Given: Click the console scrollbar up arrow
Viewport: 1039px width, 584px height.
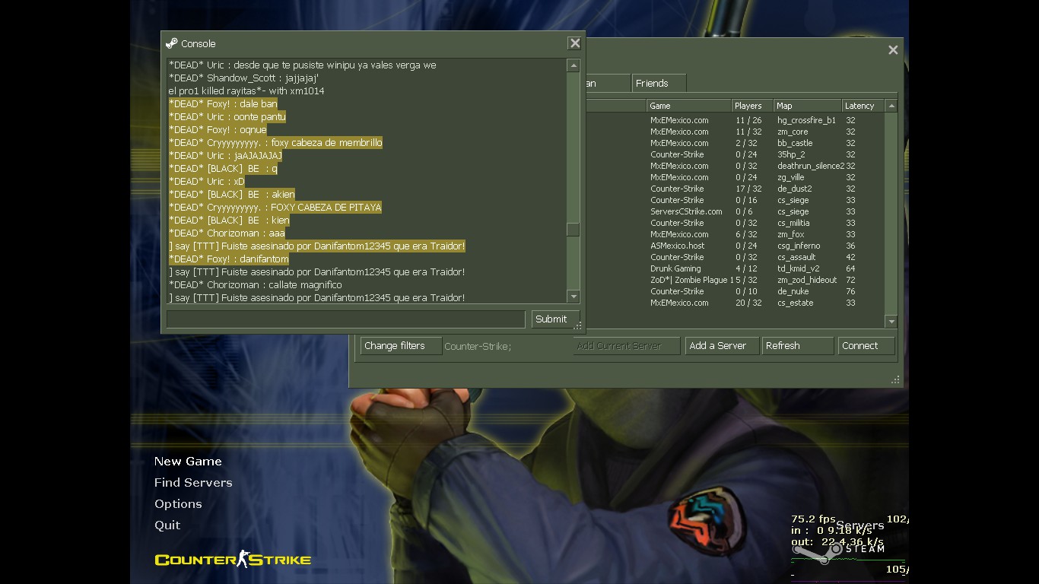Looking at the screenshot, I should click(574, 66).
